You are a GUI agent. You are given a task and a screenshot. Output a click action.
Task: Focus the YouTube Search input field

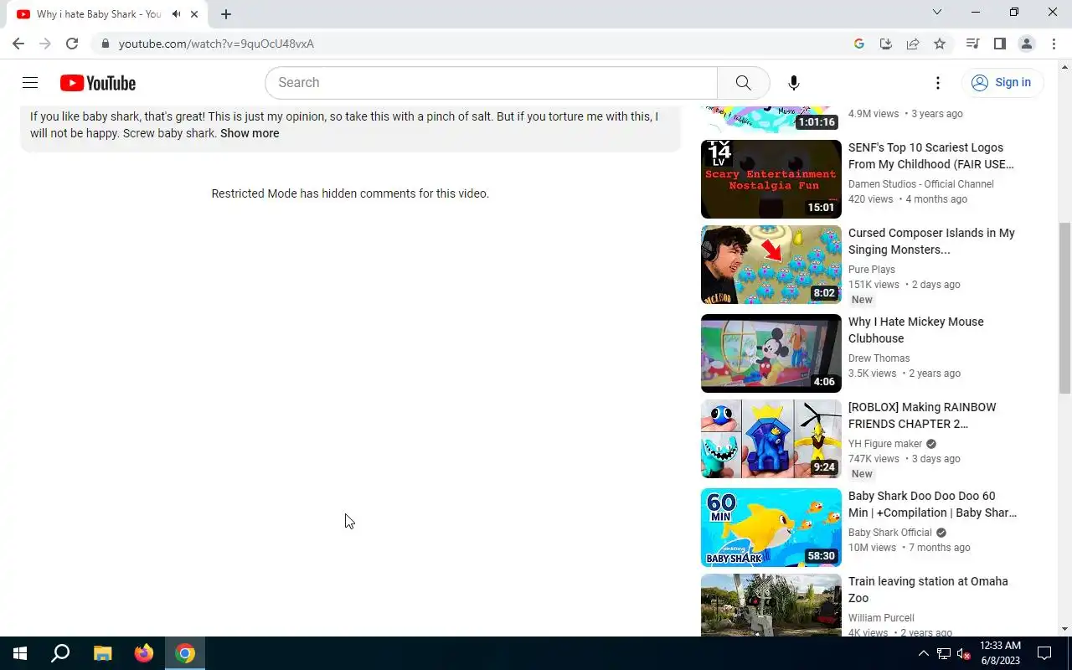pos(492,82)
